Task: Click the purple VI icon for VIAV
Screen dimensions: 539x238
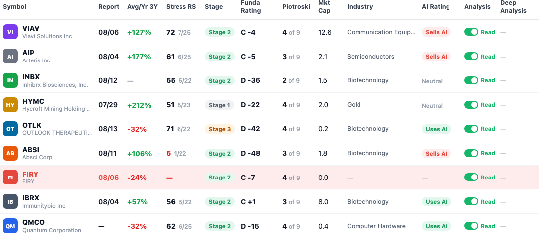Action: 10,32
